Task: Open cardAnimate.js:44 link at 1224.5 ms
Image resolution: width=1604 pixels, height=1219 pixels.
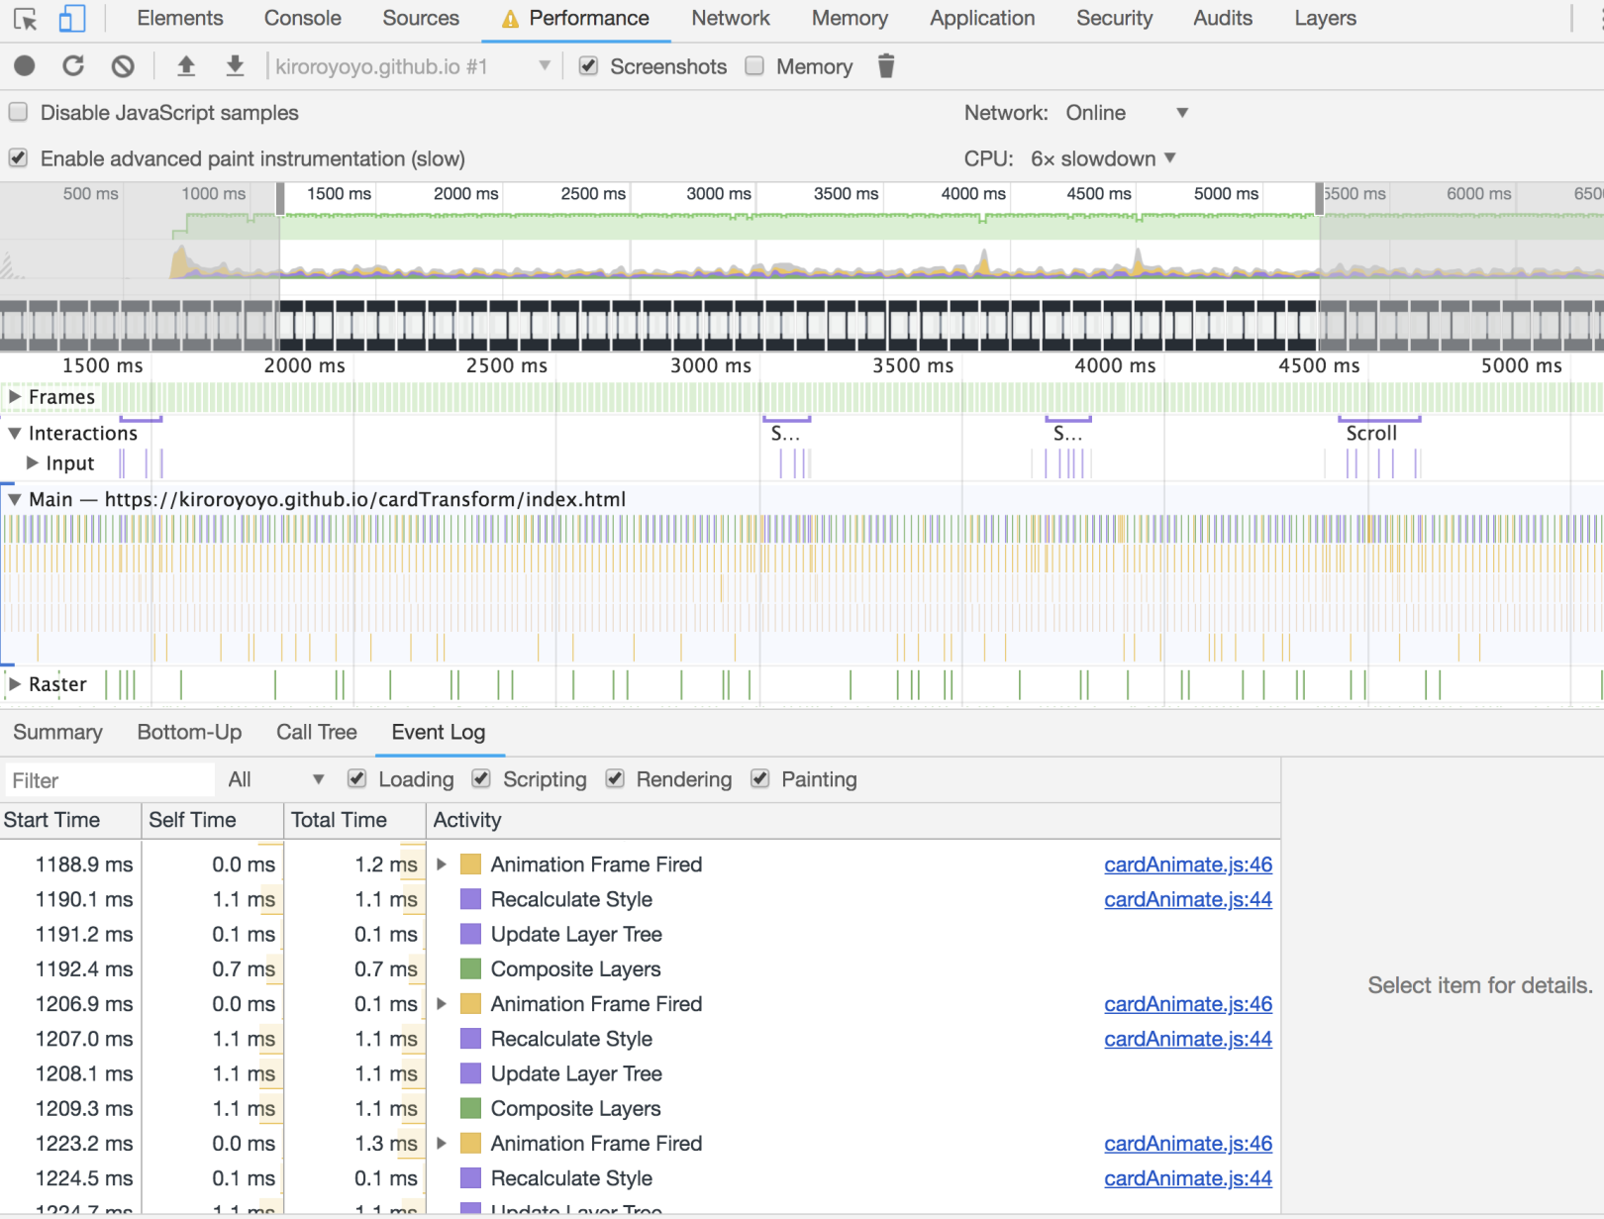Action: pos(1188,1177)
